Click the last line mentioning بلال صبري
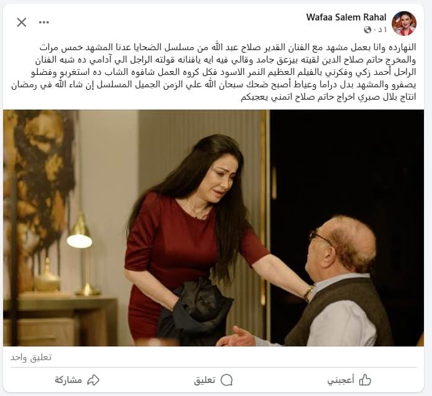 pyautogui.click(x=328, y=97)
